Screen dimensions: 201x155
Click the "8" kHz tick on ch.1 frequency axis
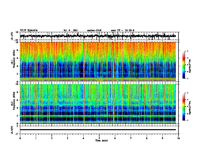pos(18,50)
